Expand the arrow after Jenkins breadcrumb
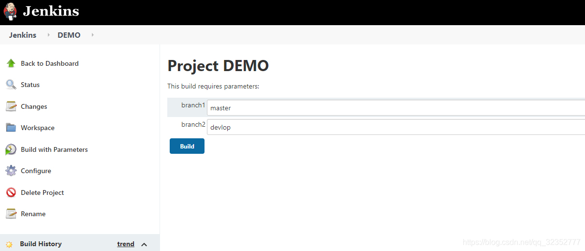585x251 pixels. (48, 35)
